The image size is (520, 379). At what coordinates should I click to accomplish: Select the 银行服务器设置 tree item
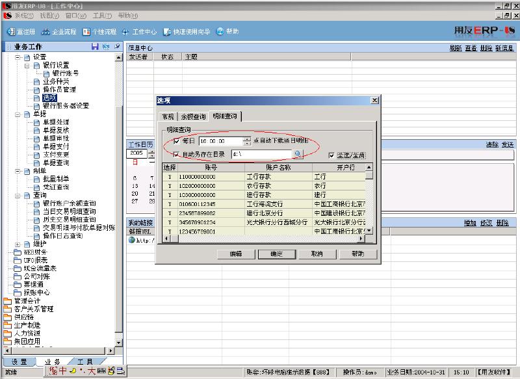(x=66, y=106)
